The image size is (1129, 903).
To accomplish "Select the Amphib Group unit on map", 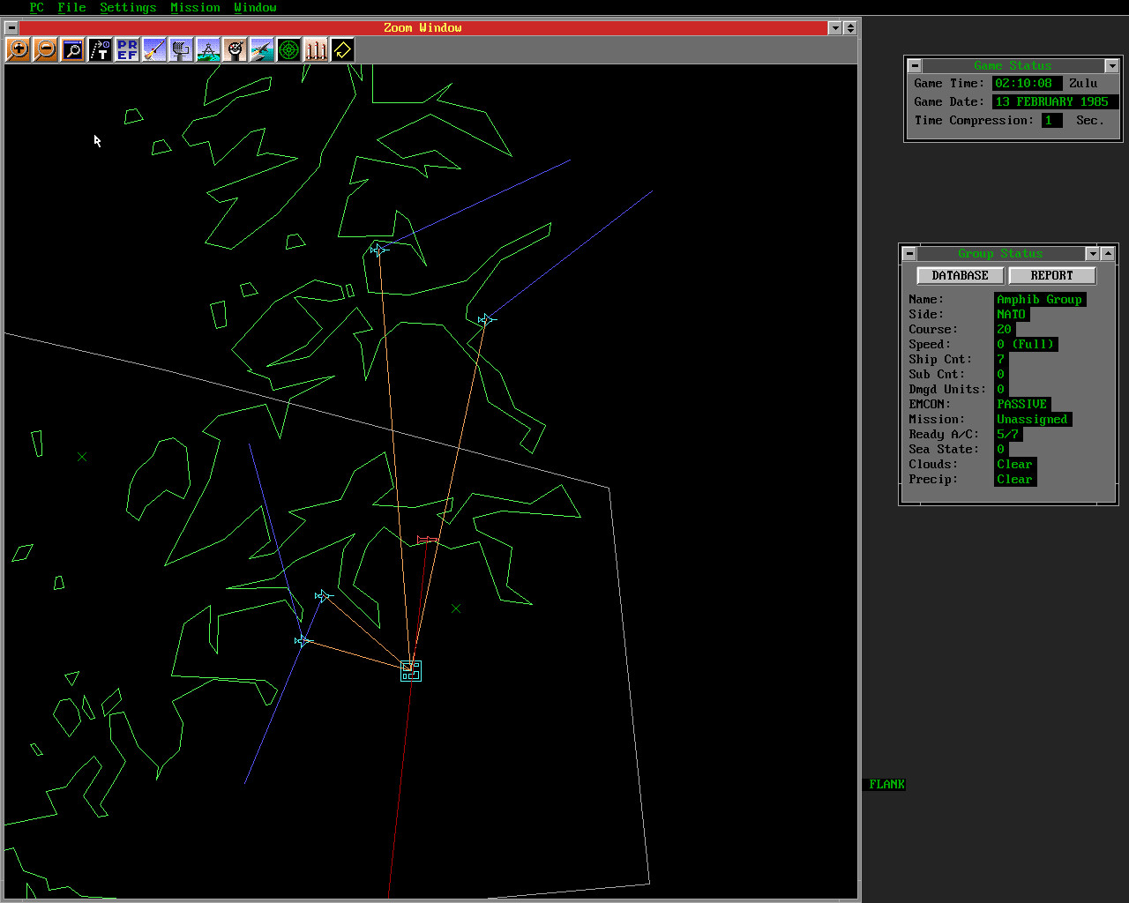I will (x=410, y=671).
